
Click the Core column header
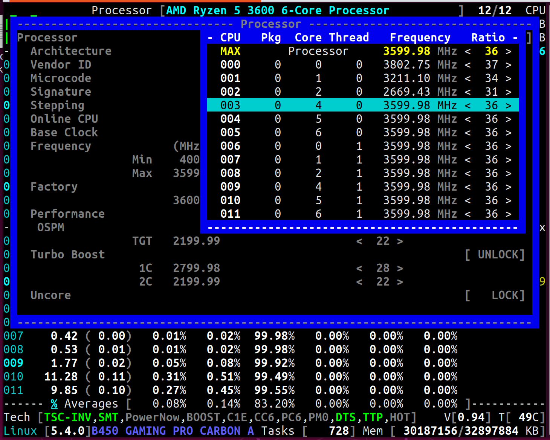[x=308, y=37]
